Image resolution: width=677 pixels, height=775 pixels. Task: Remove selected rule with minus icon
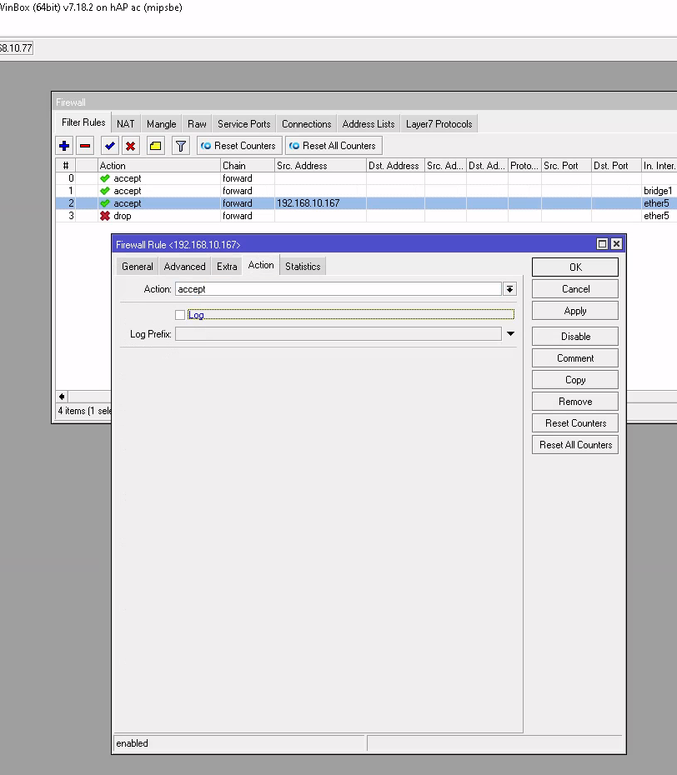point(85,146)
